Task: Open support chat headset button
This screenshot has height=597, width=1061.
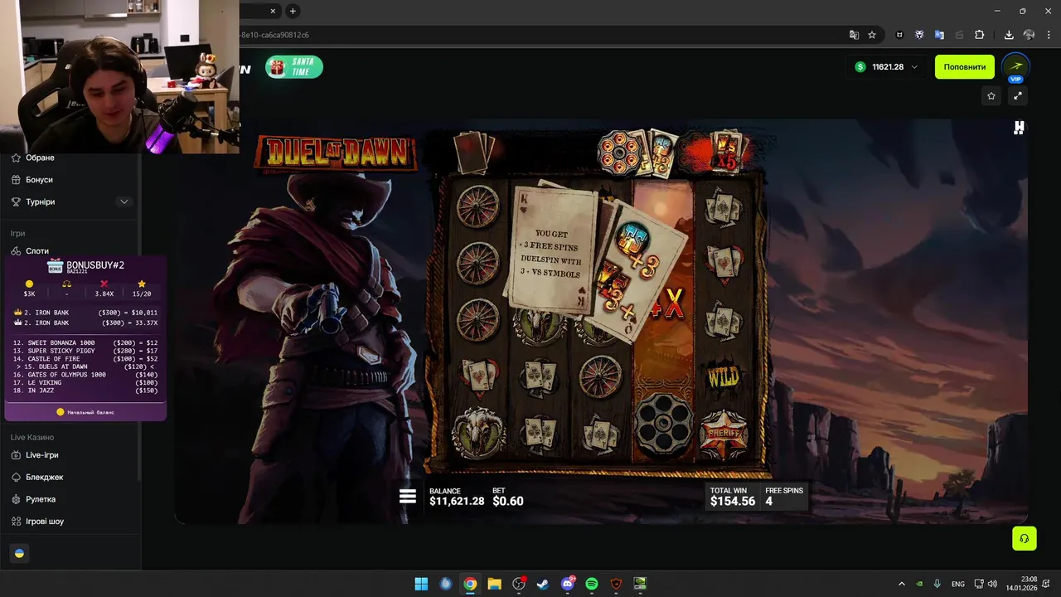Action: pyautogui.click(x=1025, y=538)
